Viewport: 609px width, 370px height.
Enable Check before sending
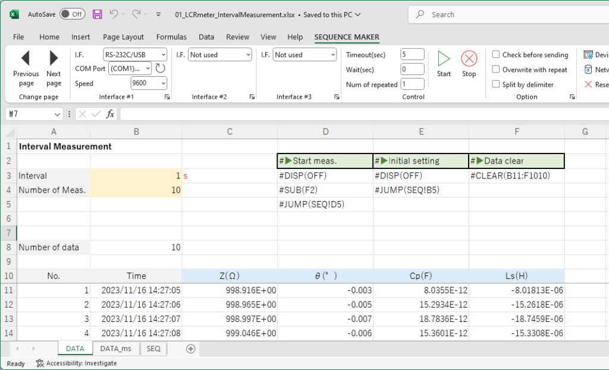495,54
